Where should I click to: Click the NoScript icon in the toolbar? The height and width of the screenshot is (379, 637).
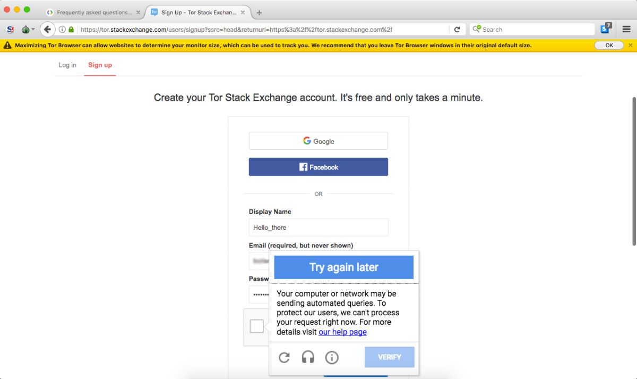coord(10,30)
